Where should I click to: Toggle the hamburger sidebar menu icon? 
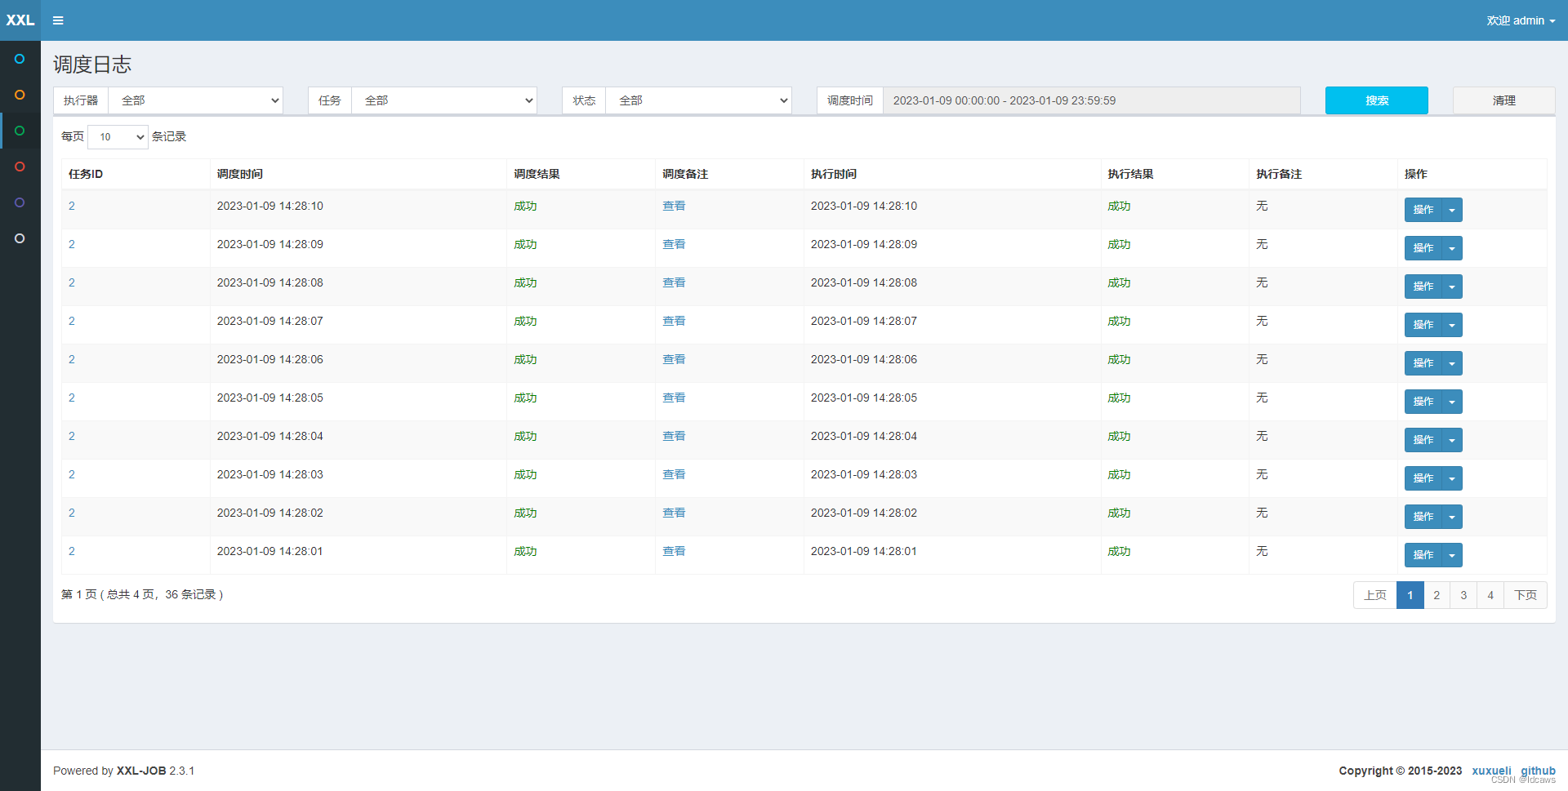(58, 20)
